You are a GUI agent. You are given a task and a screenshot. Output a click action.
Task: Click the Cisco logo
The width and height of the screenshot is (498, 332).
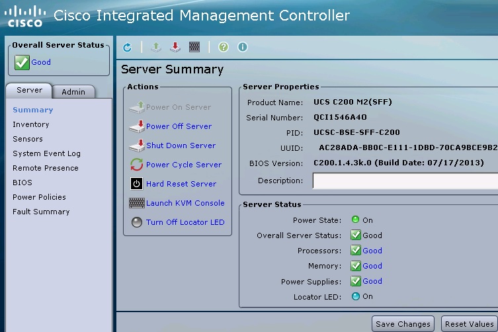coord(24,17)
